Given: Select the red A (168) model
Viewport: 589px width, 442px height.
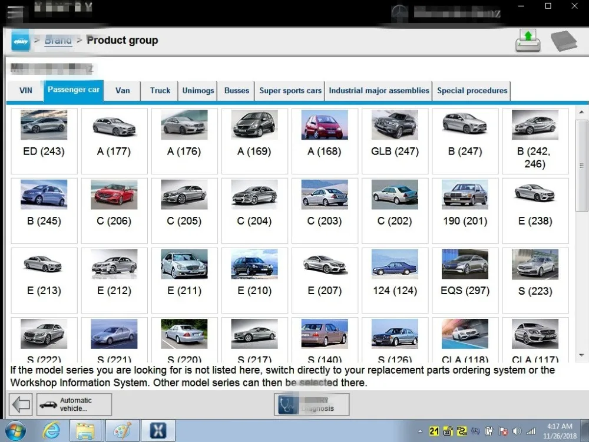Looking at the screenshot, I should (x=325, y=141).
